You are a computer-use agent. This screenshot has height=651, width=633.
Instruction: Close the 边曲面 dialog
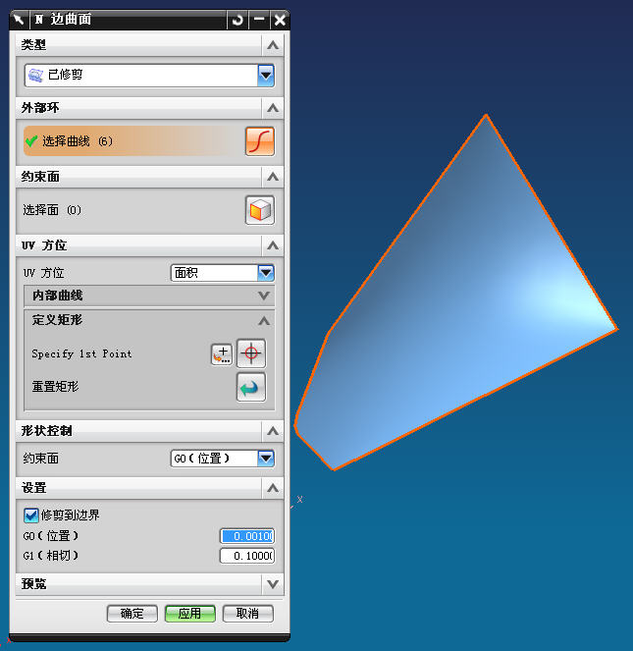280,20
